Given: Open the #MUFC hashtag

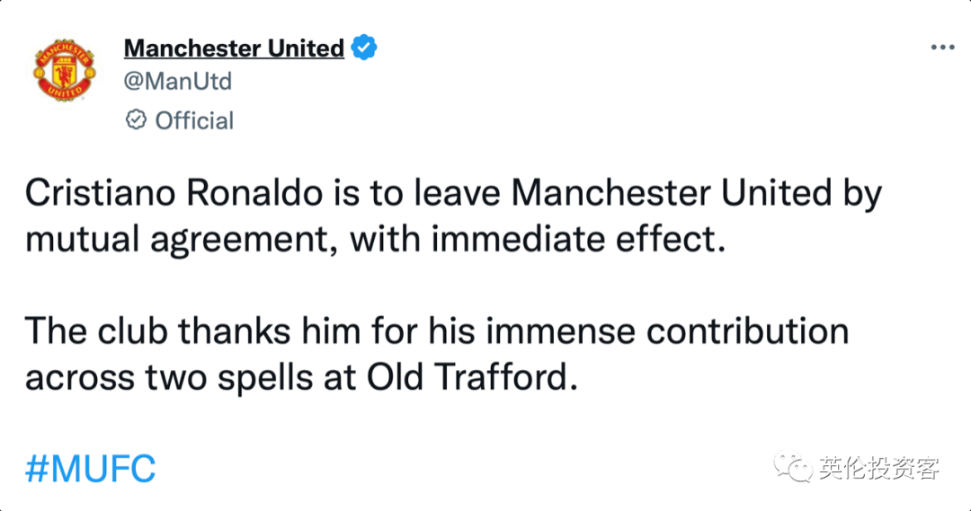Looking at the screenshot, I should click(91, 469).
